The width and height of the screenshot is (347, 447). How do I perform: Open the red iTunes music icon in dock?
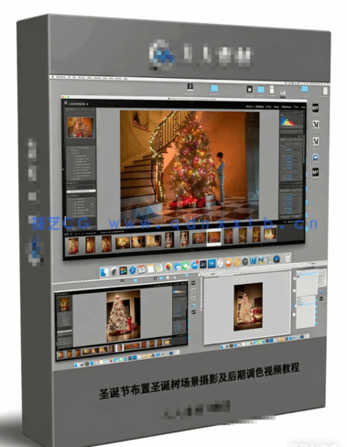[221, 263]
